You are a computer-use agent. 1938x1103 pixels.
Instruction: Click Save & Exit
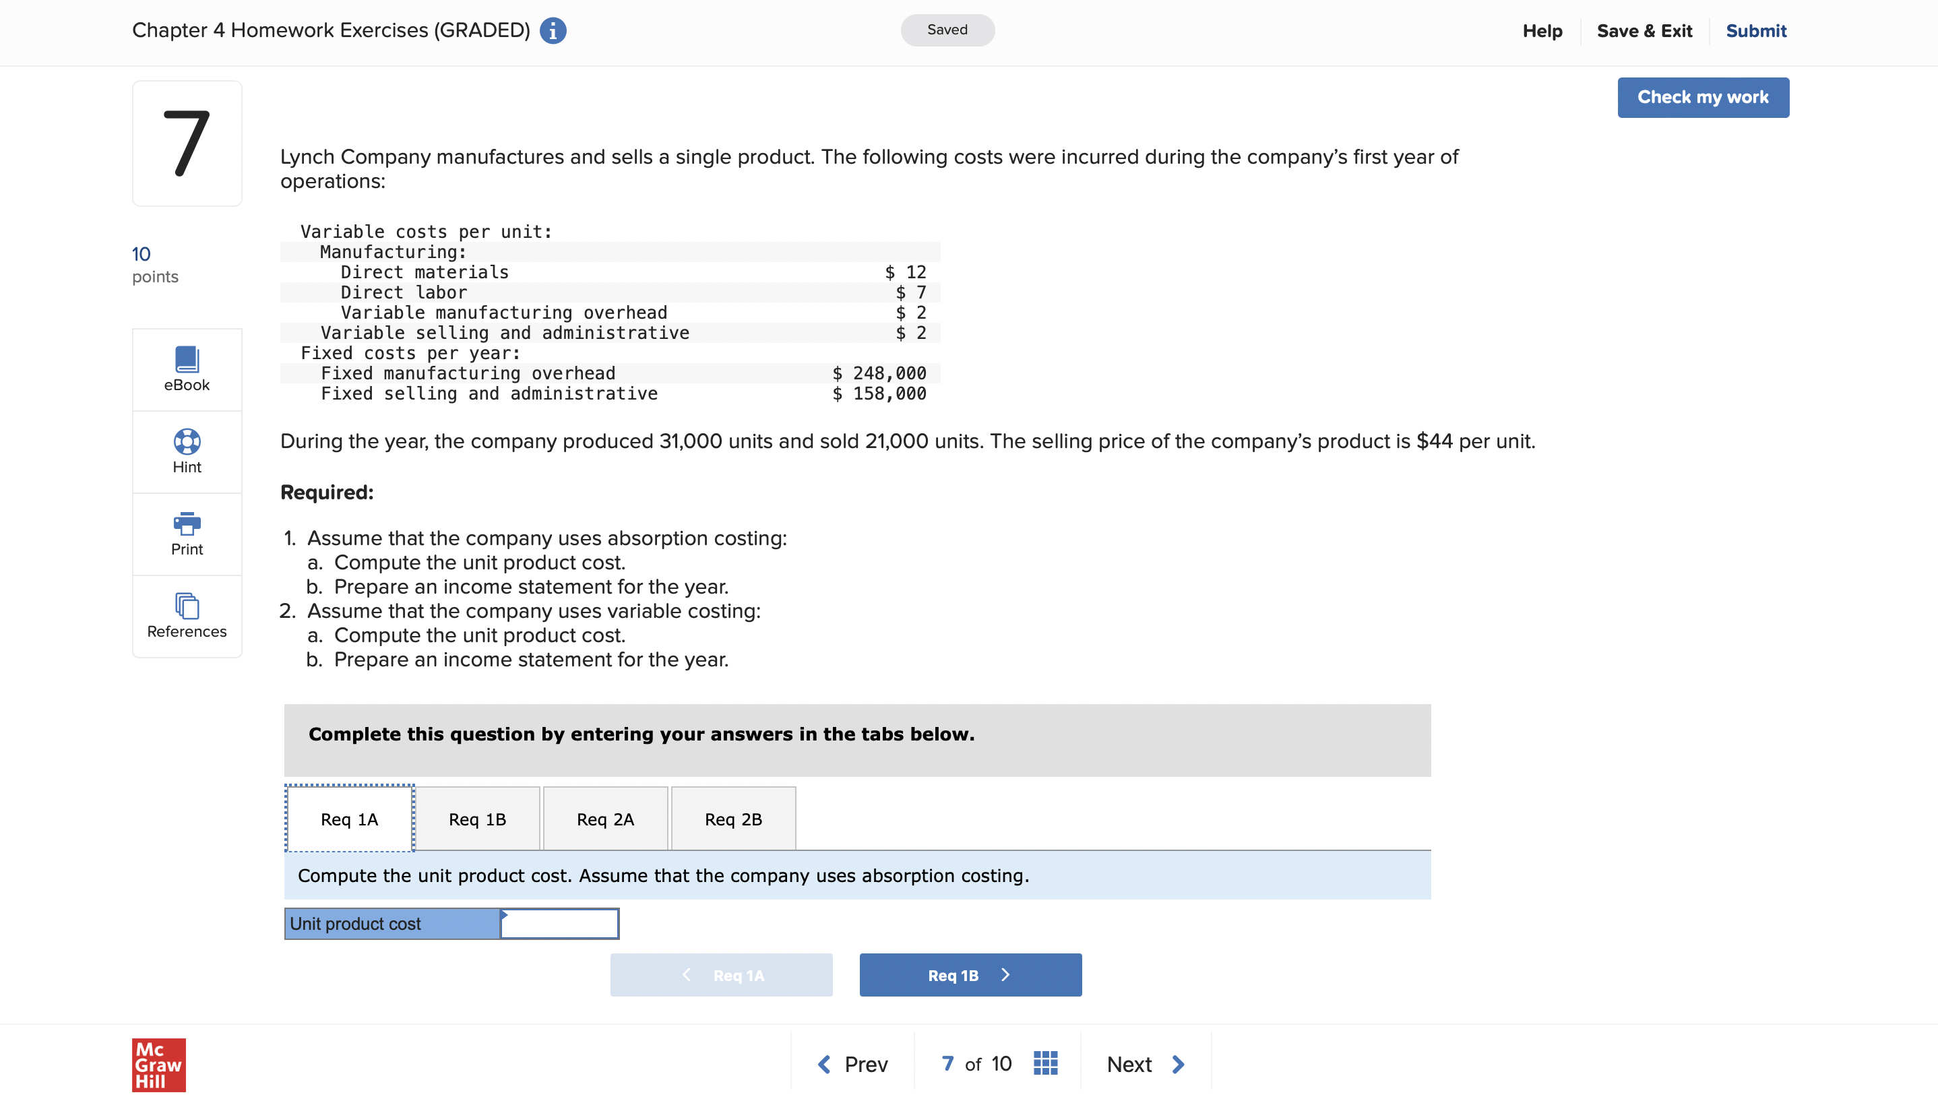pyautogui.click(x=1645, y=30)
